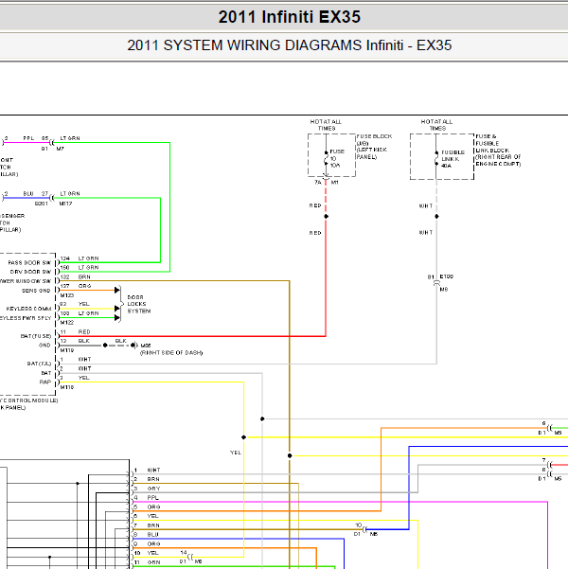Click the "FUSIBLE LINK K 40A" label
Image resolution: width=568 pixels, height=569 pixels.
click(x=453, y=159)
